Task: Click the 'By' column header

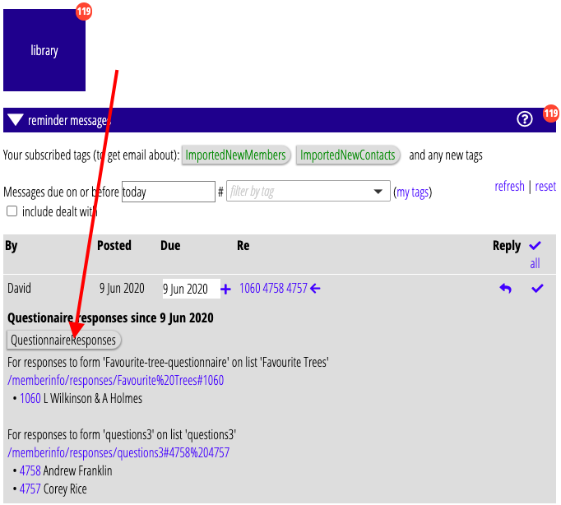Action: coord(11,246)
